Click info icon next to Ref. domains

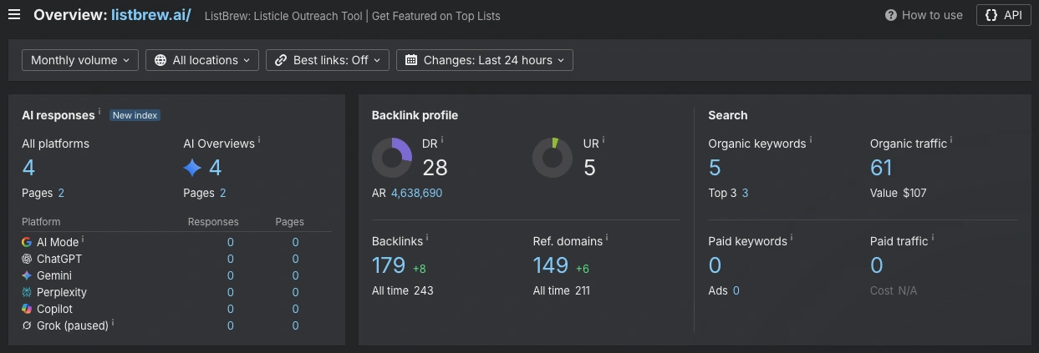click(607, 238)
